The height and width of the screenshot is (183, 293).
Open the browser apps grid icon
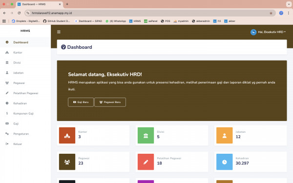click(4, 21)
